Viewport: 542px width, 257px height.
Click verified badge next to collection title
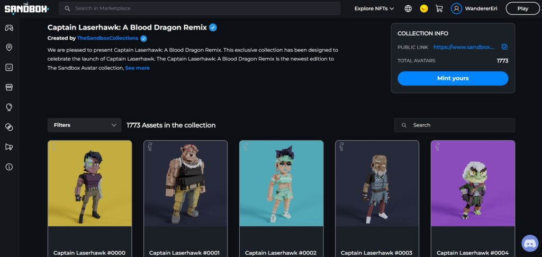(x=213, y=27)
